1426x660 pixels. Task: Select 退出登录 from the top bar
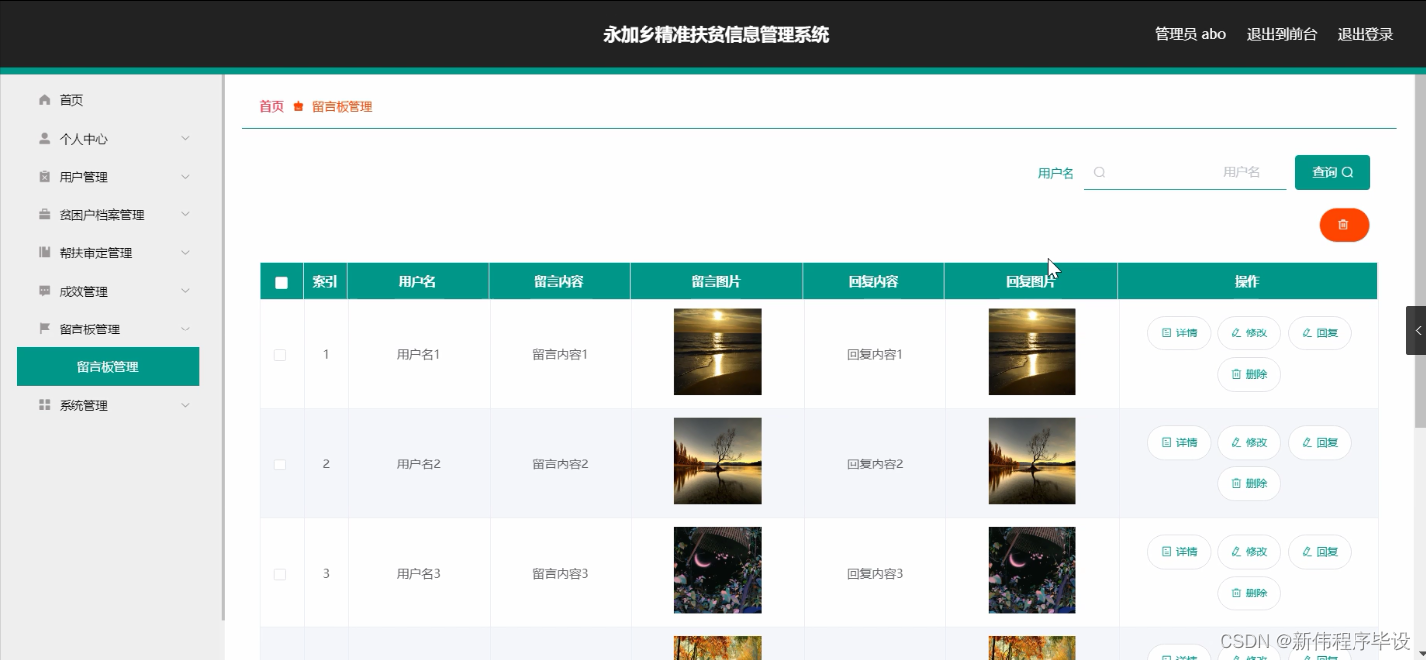pyautogui.click(x=1364, y=33)
